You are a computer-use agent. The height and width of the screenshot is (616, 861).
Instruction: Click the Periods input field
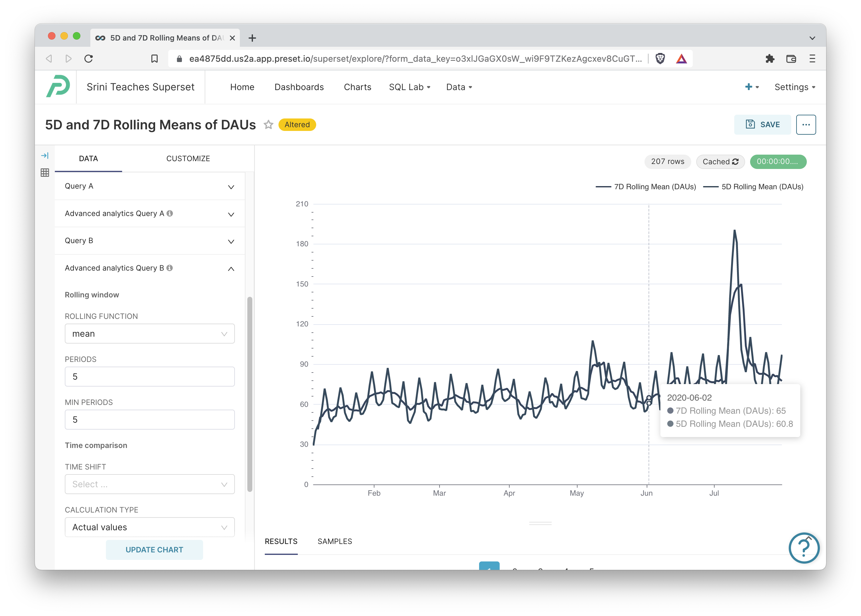coord(150,377)
